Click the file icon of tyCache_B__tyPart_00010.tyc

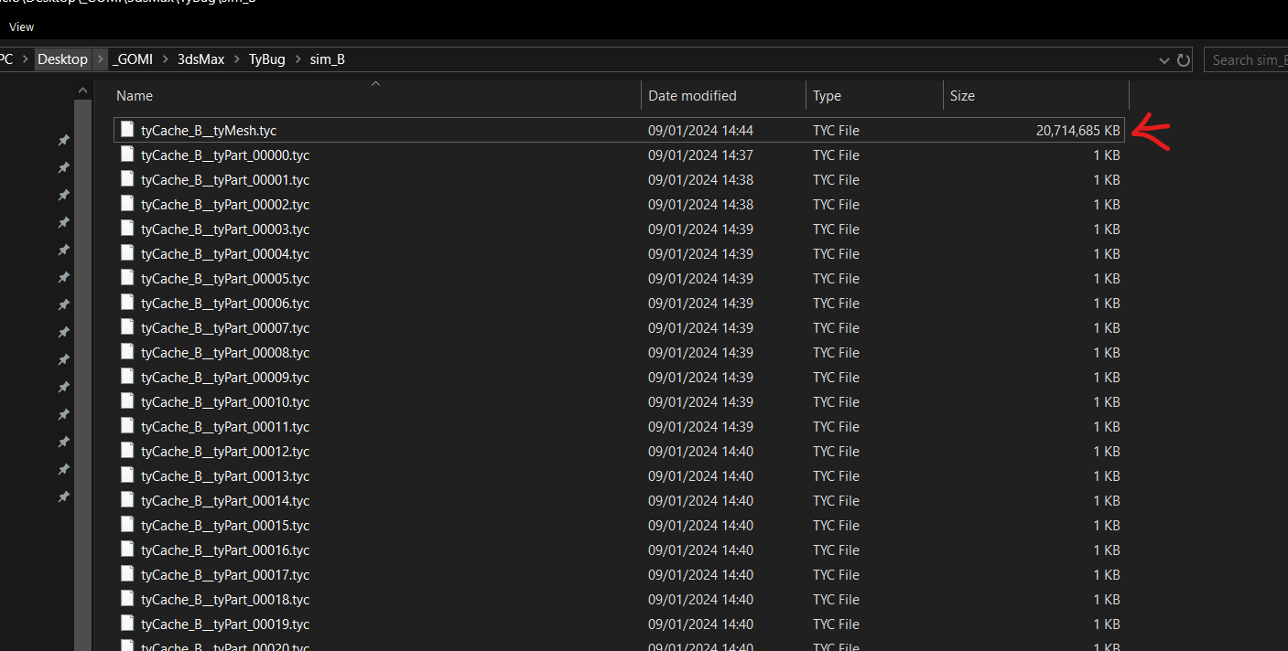(x=127, y=401)
